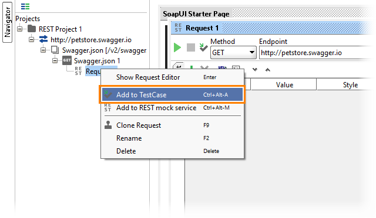This screenshot has width=376, height=218.
Task: Click the green Submit request play button
Action: click(177, 47)
